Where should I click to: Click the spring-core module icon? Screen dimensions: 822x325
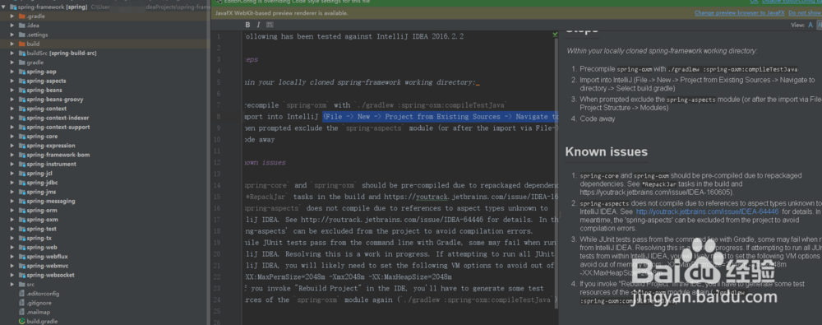tap(21, 136)
